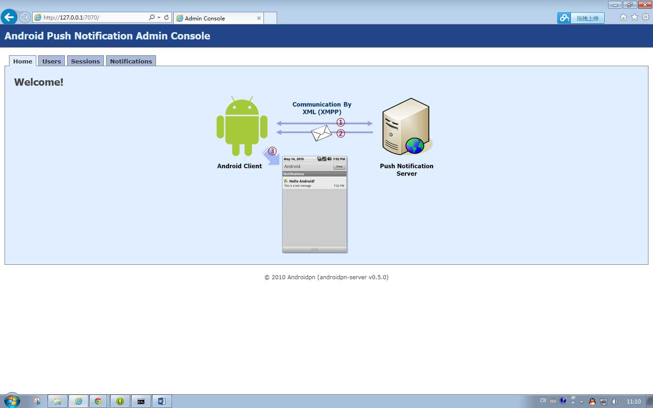The height and width of the screenshot is (408, 653).
Task: Click the 'Communication By XML (XMPP)' label
Action: coord(322,108)
